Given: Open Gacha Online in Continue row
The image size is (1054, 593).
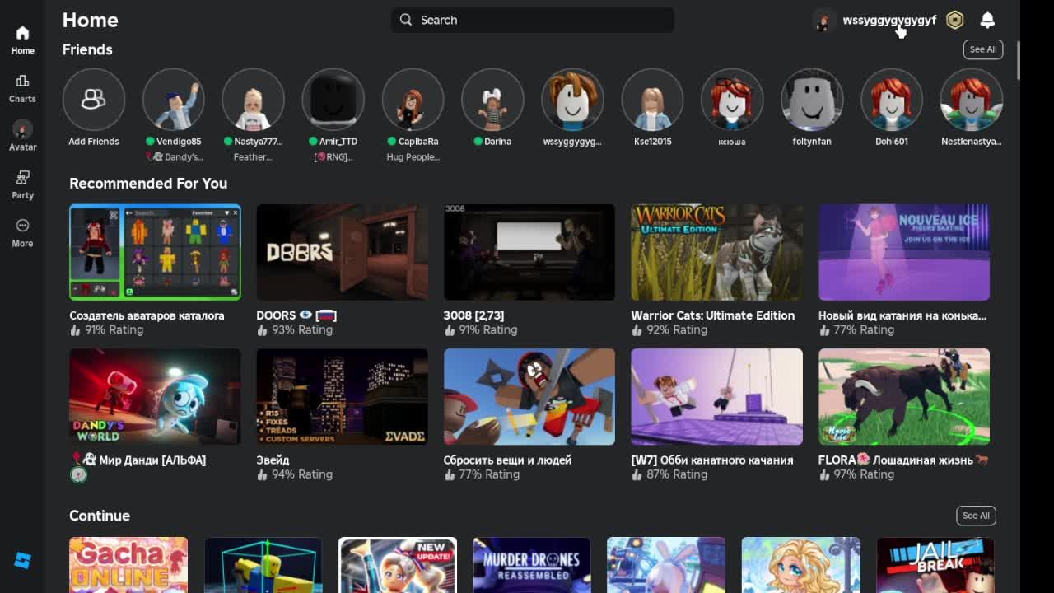Looking at the screenshot, I should click(128, 565).
